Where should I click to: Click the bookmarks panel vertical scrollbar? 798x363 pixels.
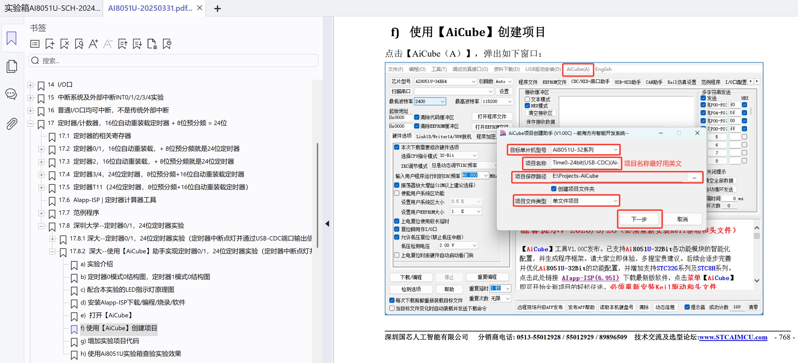317,195
